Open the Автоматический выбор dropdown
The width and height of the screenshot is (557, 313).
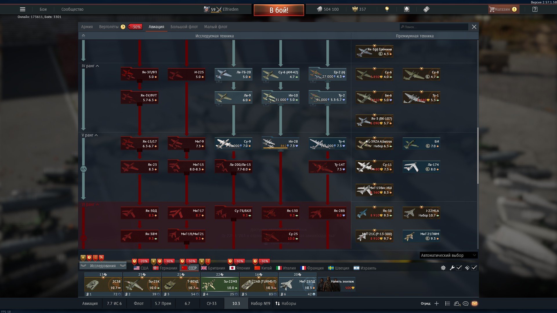coord(449,255)
